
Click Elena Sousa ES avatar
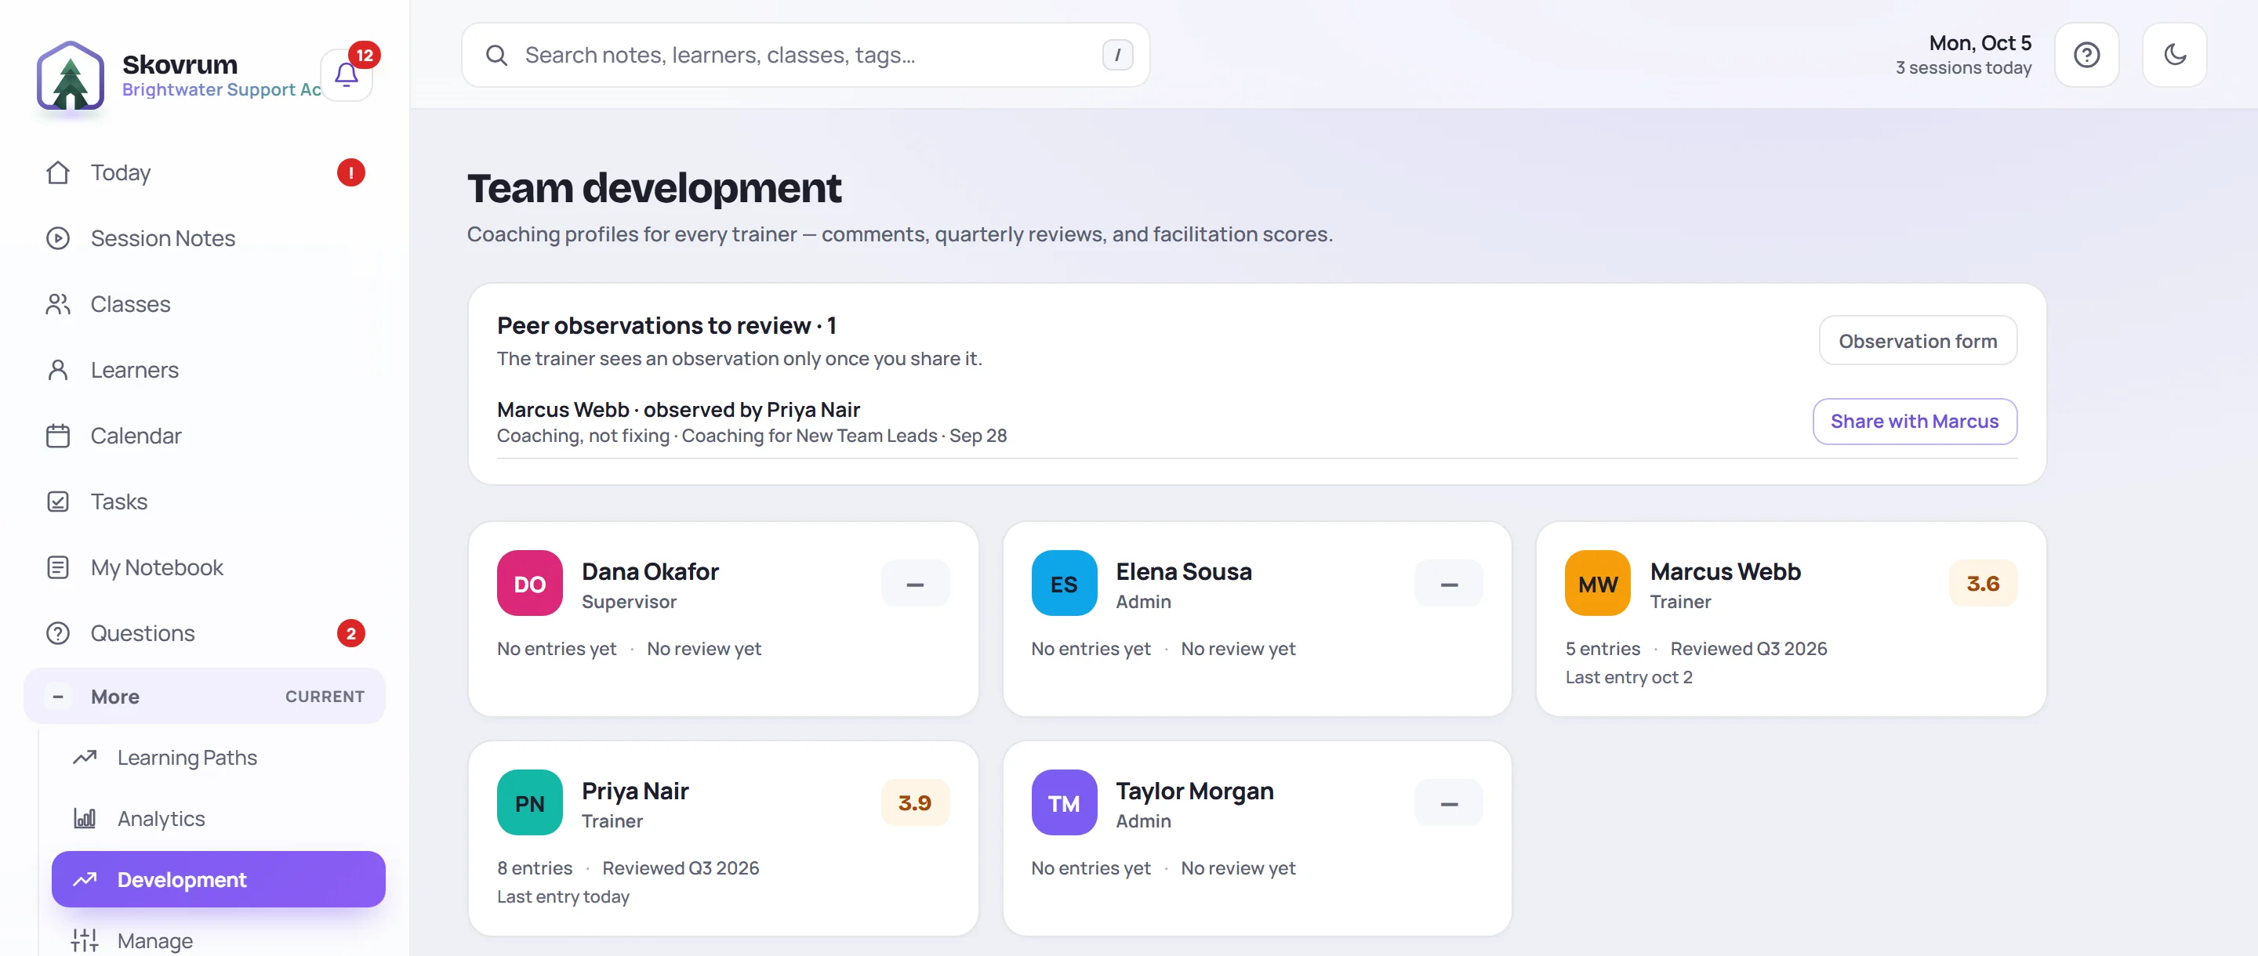[1063, 584]
